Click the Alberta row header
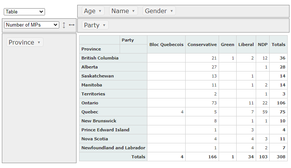291x168 pixels. pyautogui.click(x=113, y=67)
